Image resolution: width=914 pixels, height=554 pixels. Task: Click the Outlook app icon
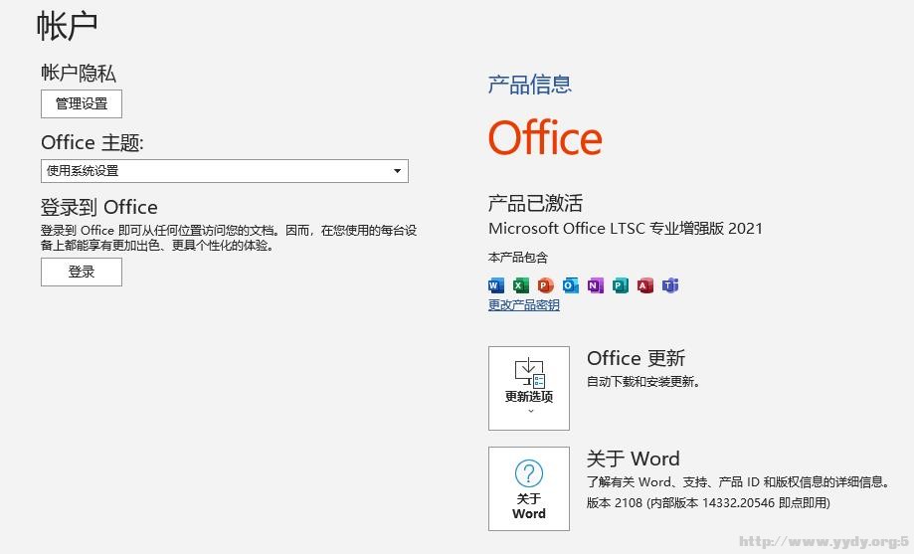571,285
